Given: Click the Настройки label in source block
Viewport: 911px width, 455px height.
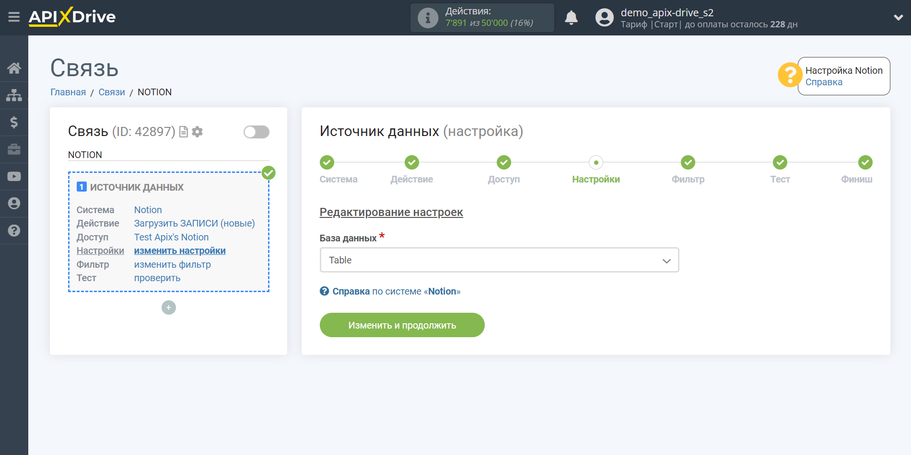Looking at the screenshot, I should tap(100, 250).
